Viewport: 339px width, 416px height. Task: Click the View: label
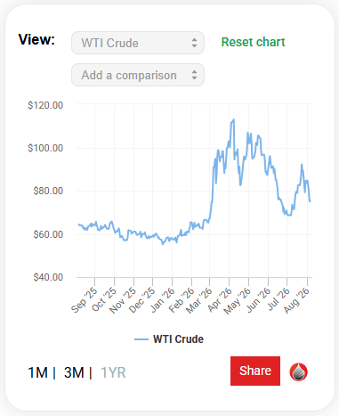point(36,39)
